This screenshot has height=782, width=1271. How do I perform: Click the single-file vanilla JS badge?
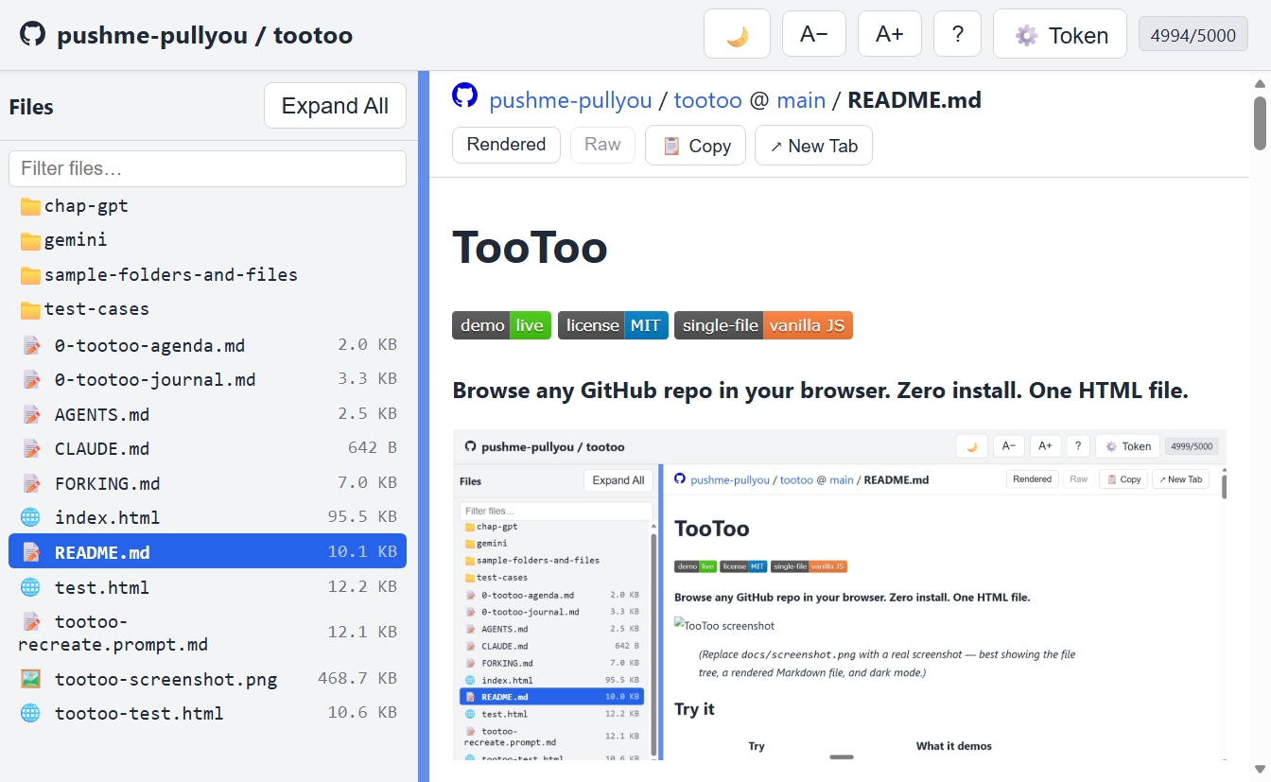coord(763,325)
